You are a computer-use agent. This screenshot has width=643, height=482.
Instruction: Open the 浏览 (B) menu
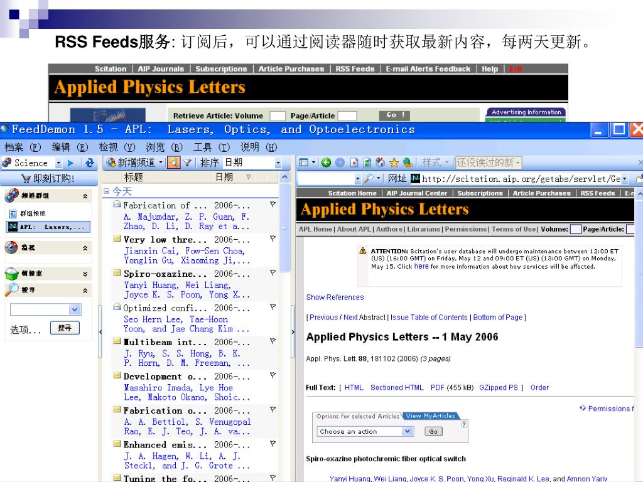pos(164,147)
